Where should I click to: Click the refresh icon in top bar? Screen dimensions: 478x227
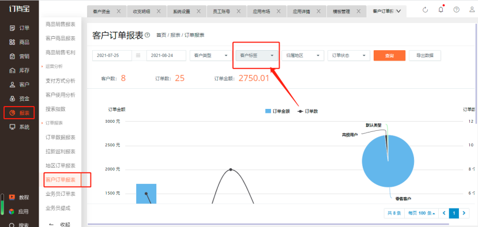426,10
